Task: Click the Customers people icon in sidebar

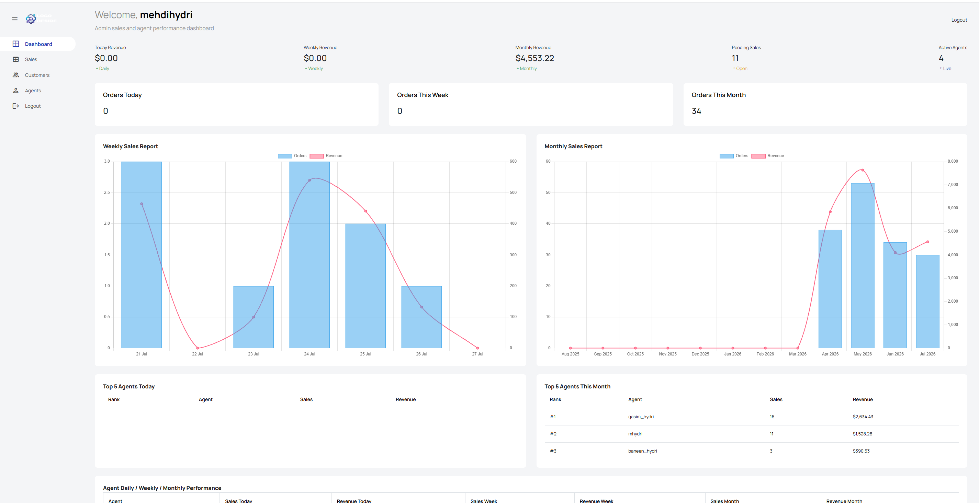Action: pyautogui.click(x=16, y=75)
